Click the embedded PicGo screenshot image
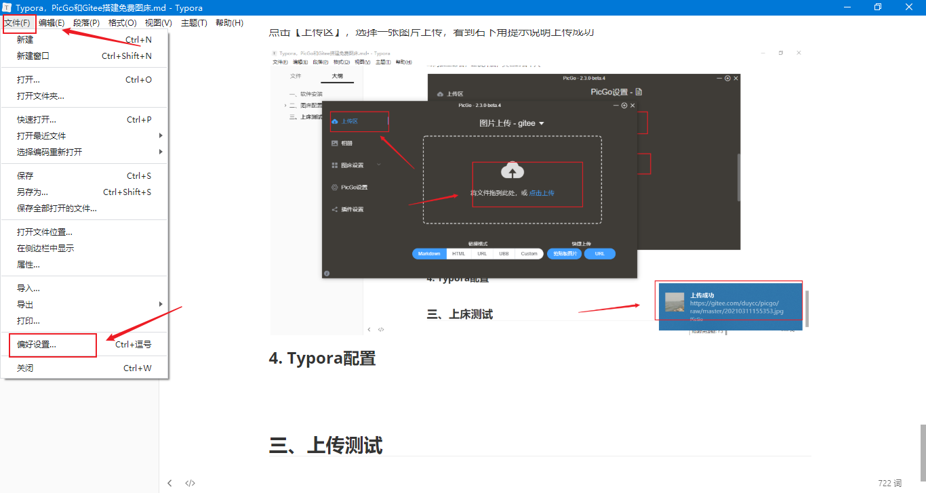Viewport: 926px width, 493px height. 540,190
